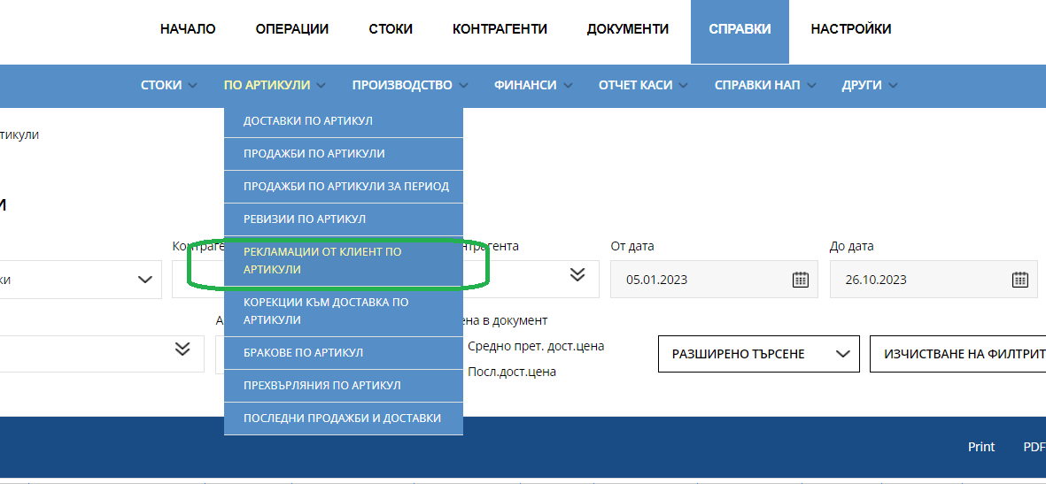
Task: Click the Print link
Action: [x=981, y=447]
